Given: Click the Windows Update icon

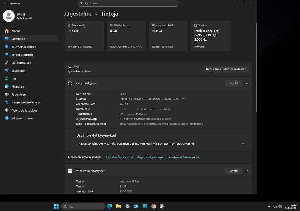Looking at the screenshot, I should click(7, 118).
